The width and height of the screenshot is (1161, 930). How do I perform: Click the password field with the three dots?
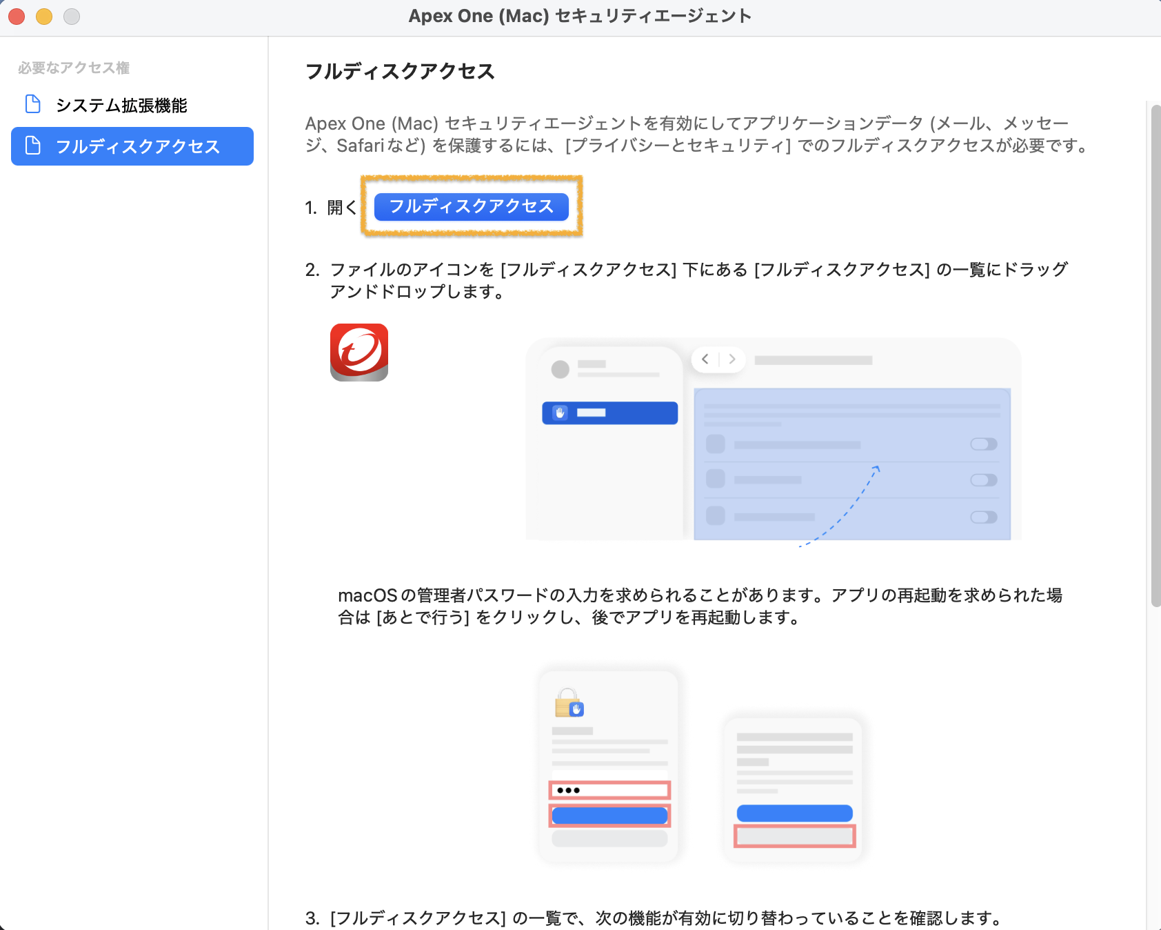[x=609, y=790]
